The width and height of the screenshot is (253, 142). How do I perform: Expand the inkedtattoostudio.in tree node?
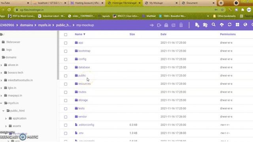point(1,80)
